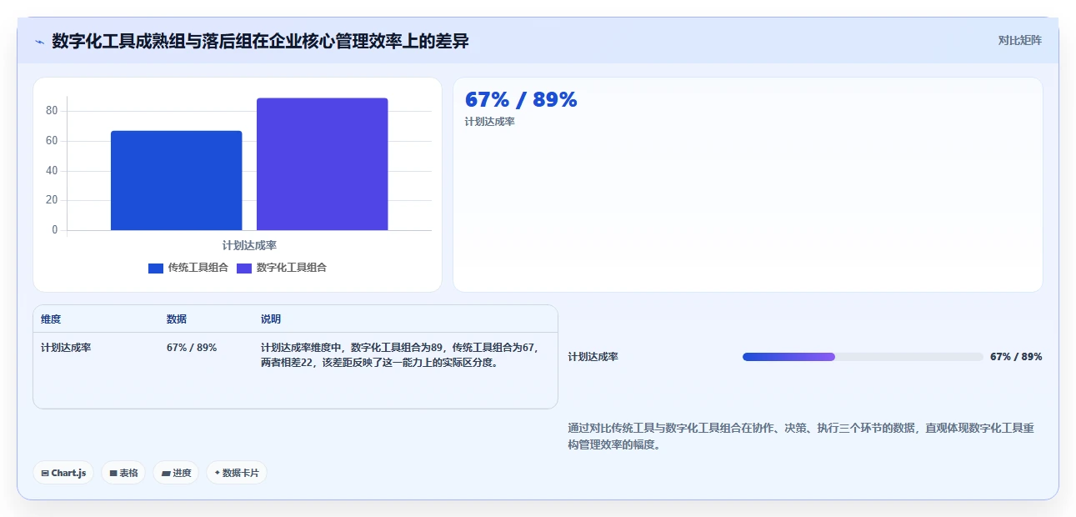Click the 维度 table column header

[51, 319]
